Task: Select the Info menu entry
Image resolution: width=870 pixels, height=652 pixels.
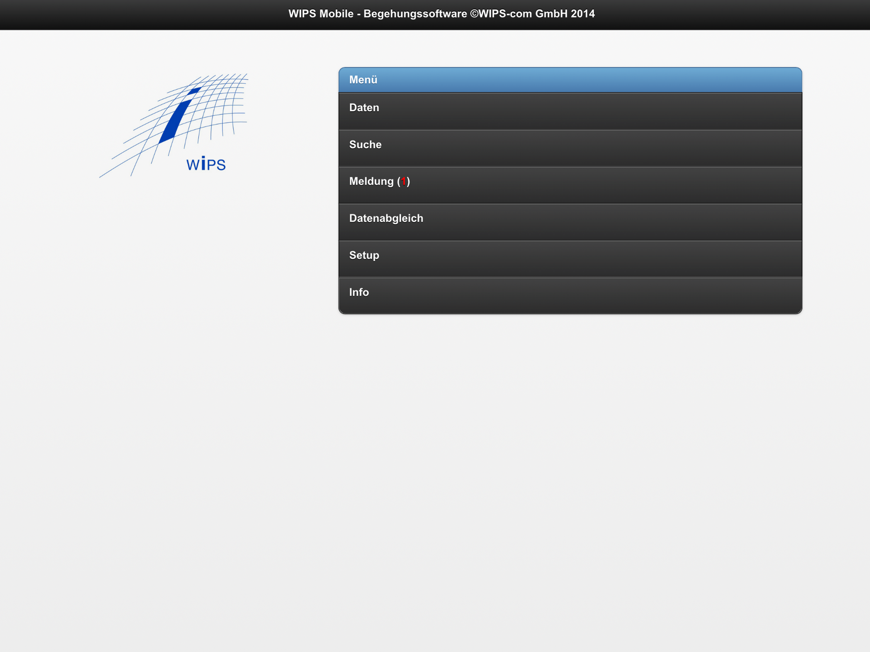Action: click(x=570, y=296)
